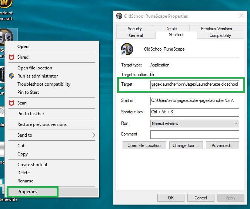Click the Advanced button
The height and width of the screenshot is (209, 250).
tap(222, 145)
